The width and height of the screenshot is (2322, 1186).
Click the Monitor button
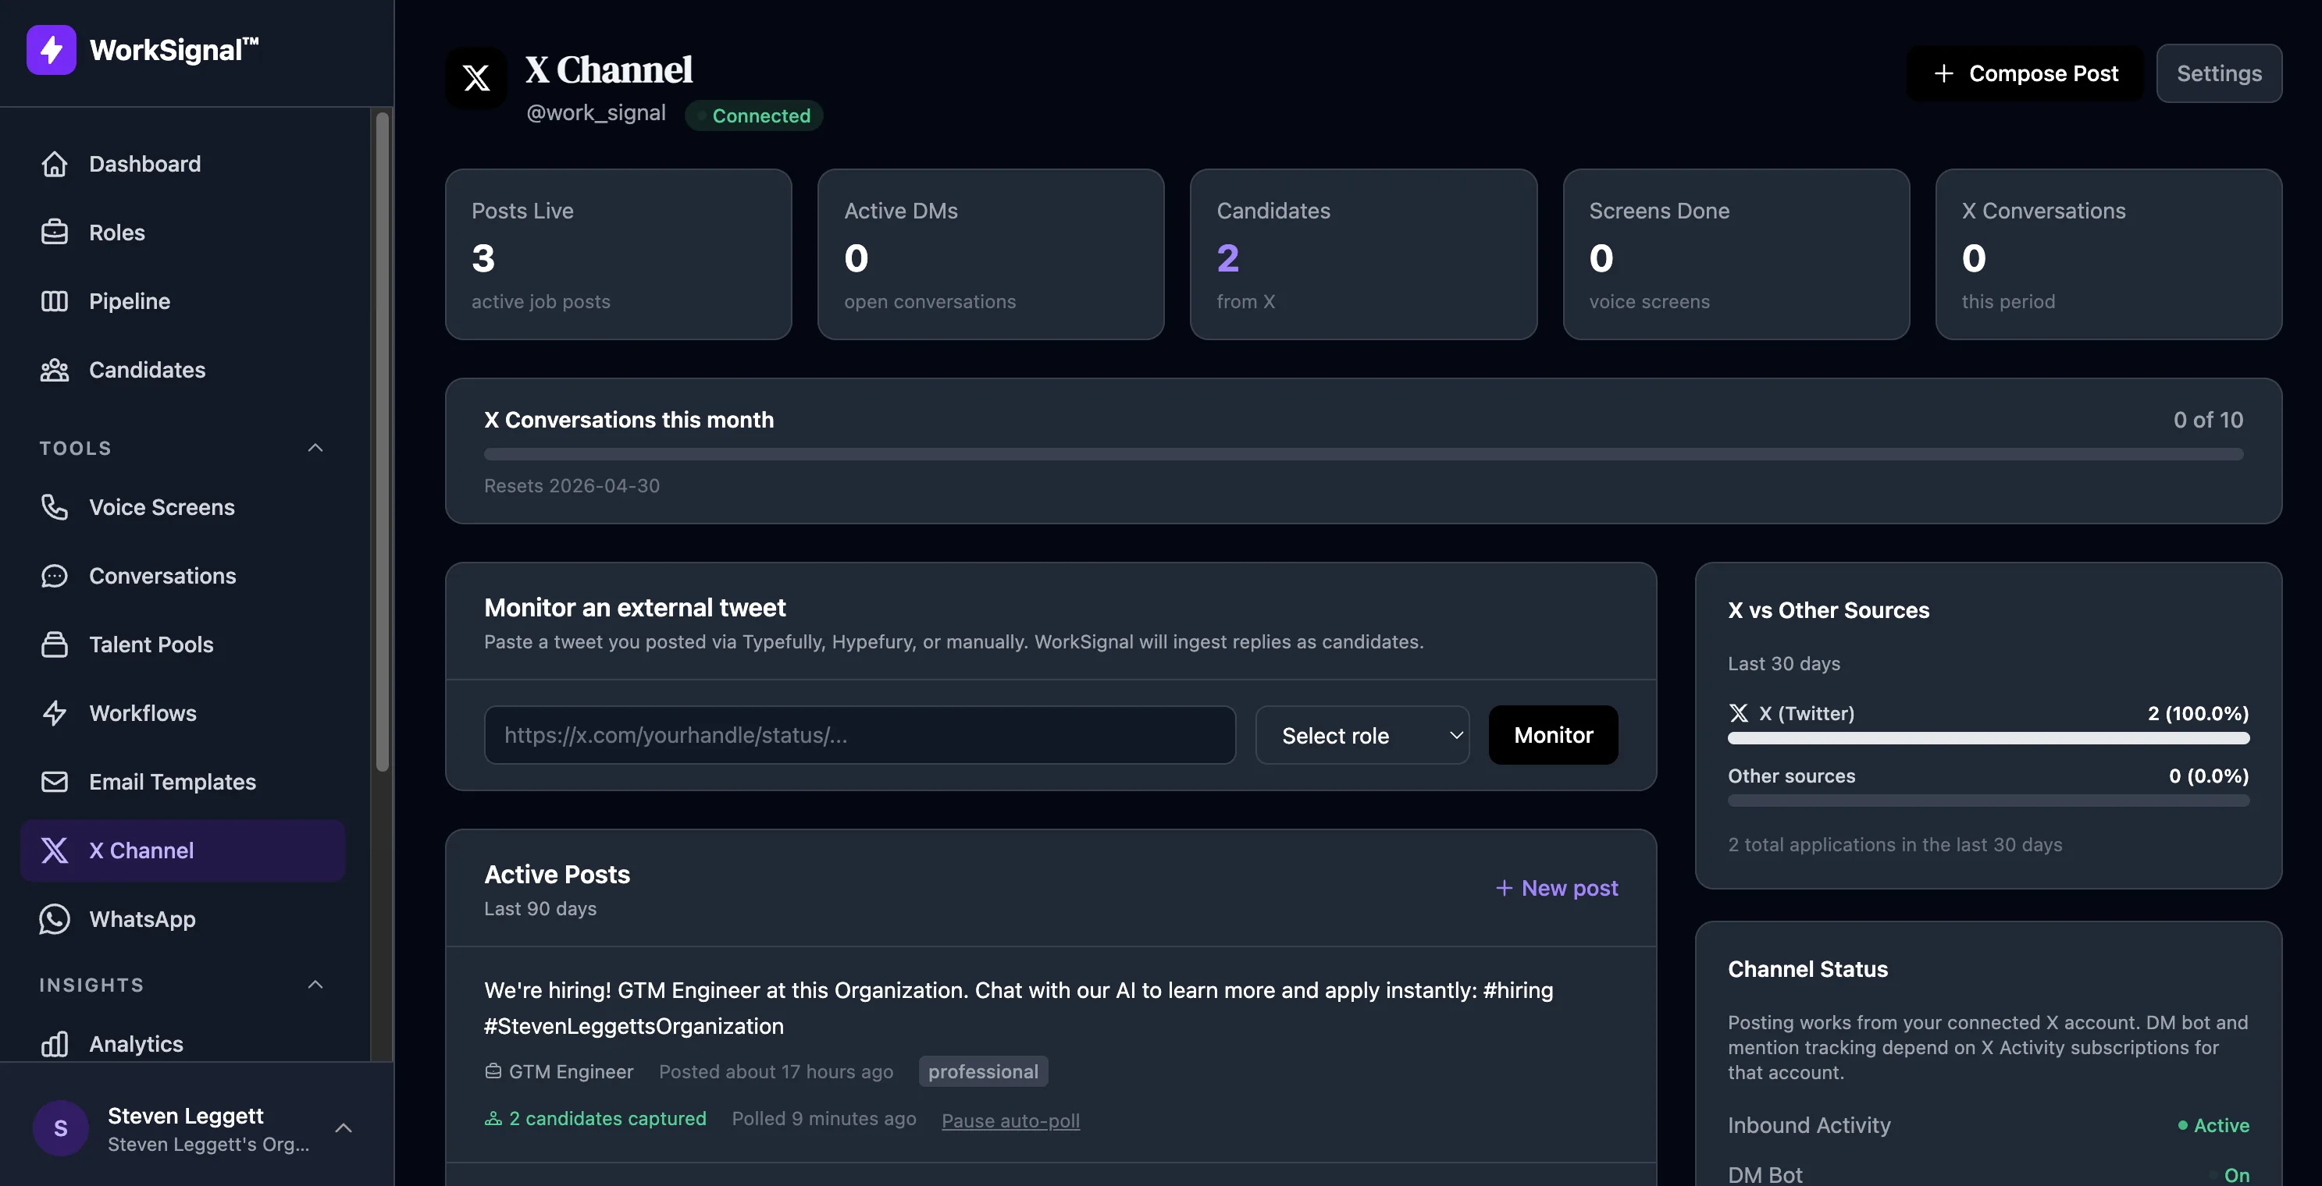click(1553, 735)
